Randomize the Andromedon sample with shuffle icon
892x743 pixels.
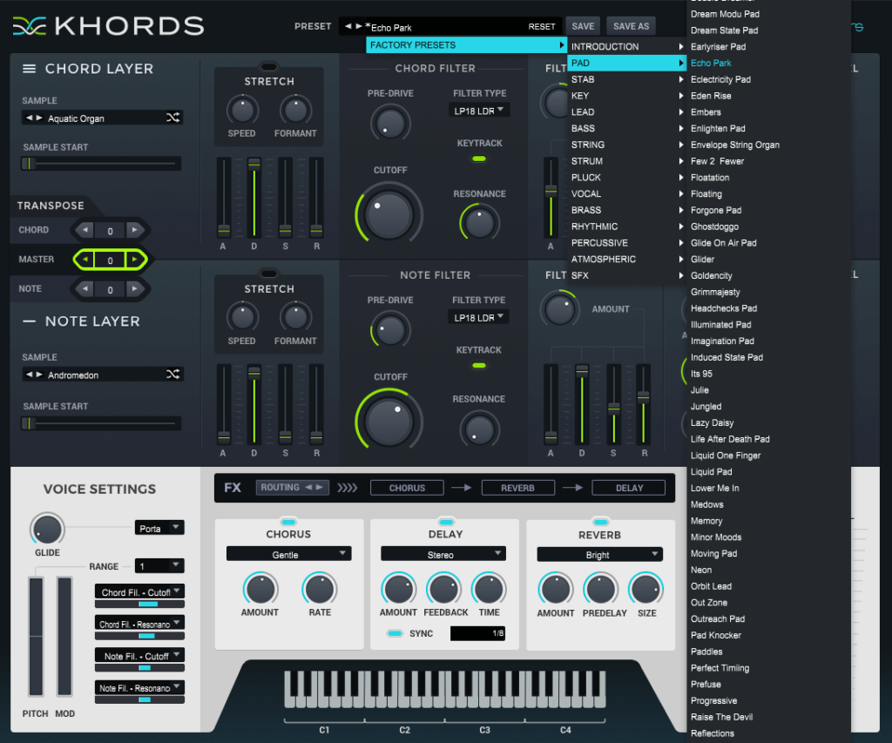[x=173, y=374]
